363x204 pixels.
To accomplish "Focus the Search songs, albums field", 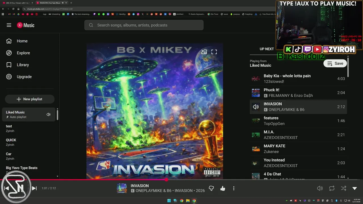I will 144,25.
